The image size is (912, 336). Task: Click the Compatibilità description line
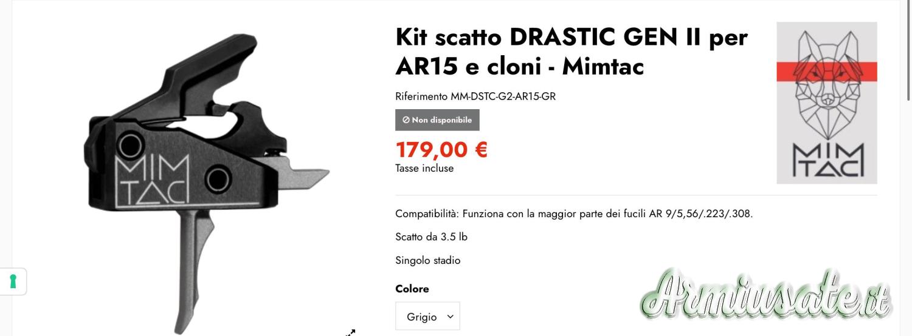click(573, 213)
